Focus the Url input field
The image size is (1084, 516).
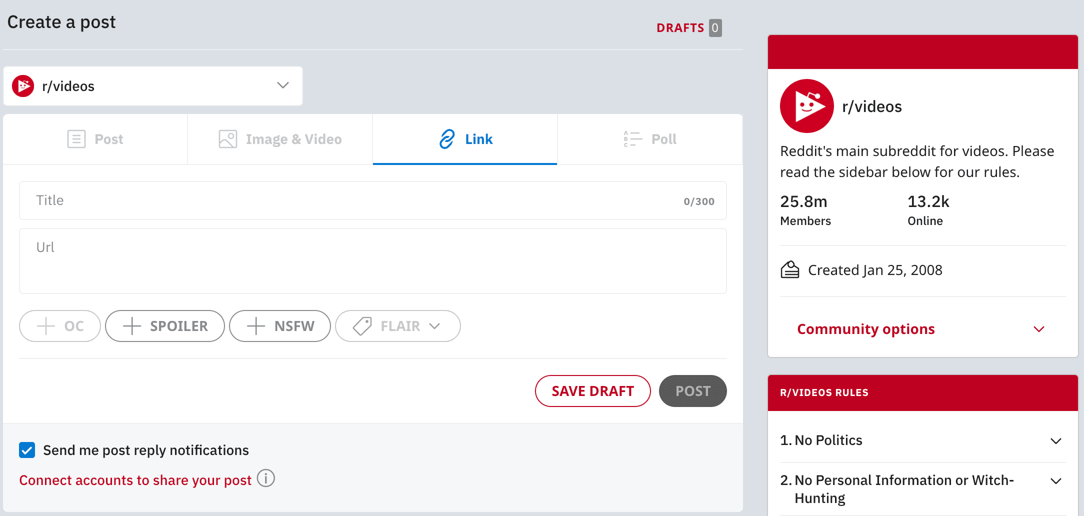click(373, 261)
